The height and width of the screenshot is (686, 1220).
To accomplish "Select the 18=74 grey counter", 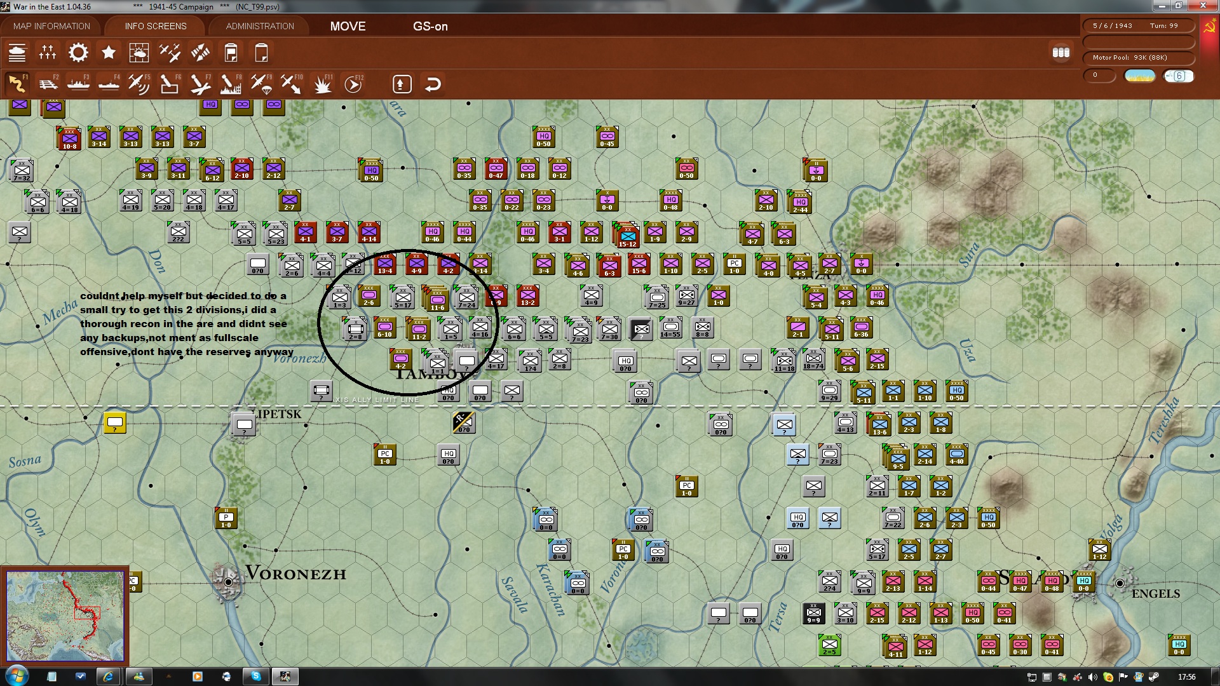I will (813, 360).
